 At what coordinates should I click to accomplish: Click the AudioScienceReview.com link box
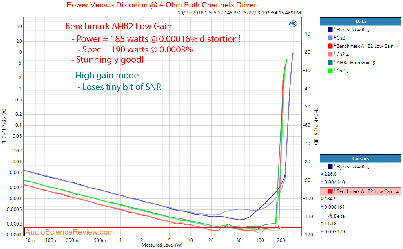click(71, 232)
